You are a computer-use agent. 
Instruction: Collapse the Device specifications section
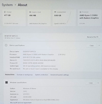99,45
